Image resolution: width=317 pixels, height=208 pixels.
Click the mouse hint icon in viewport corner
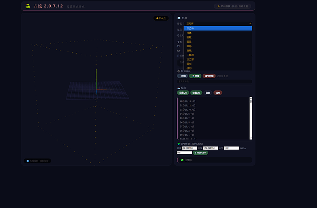pyautogui.click(x=28, y=161)
